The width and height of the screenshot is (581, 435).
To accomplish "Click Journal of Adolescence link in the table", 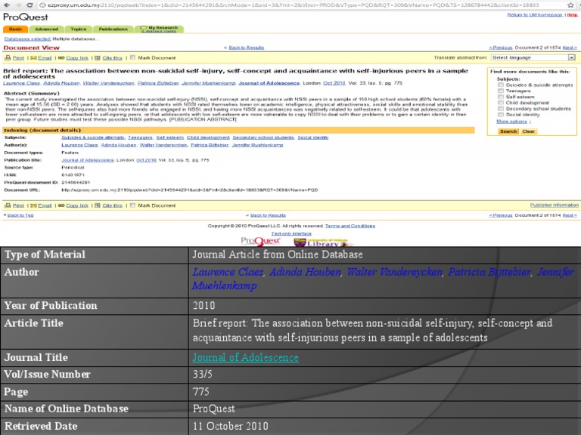I will coord(245,357).
